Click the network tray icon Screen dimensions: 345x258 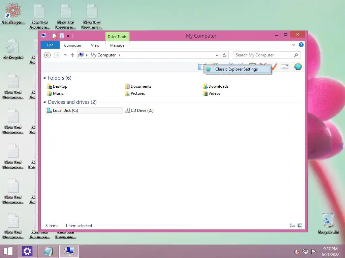click(x=305, y=251)
